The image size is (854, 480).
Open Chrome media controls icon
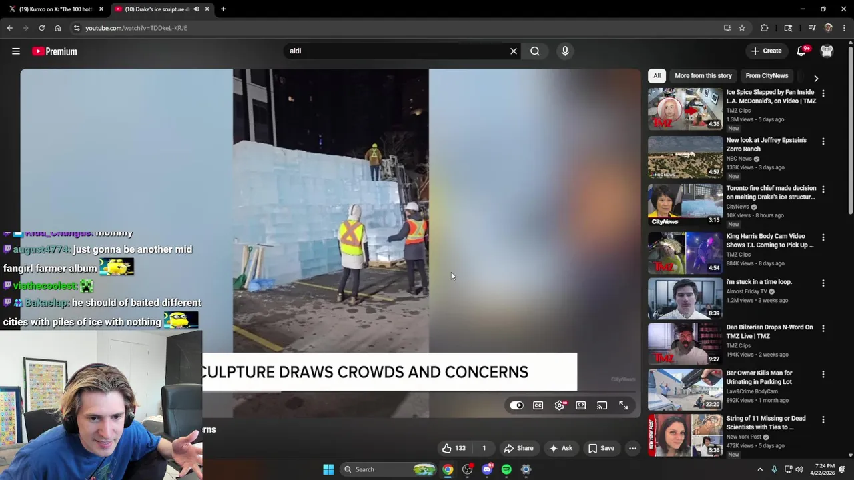tap(812, 28)
